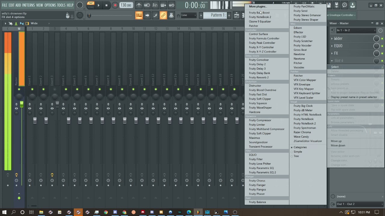The image size is (385, 216).
Task: Expand the FX slot options arrow
Action: (x=332, y=53)
